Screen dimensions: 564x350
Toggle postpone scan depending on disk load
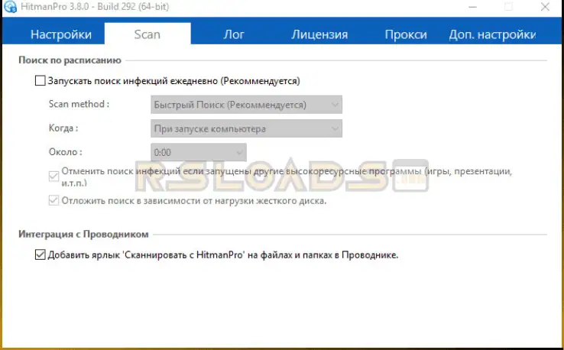click(x=54, y=201)
